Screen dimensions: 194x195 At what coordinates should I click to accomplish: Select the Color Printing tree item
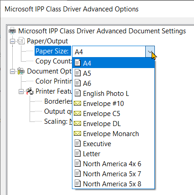click(54, 81)
